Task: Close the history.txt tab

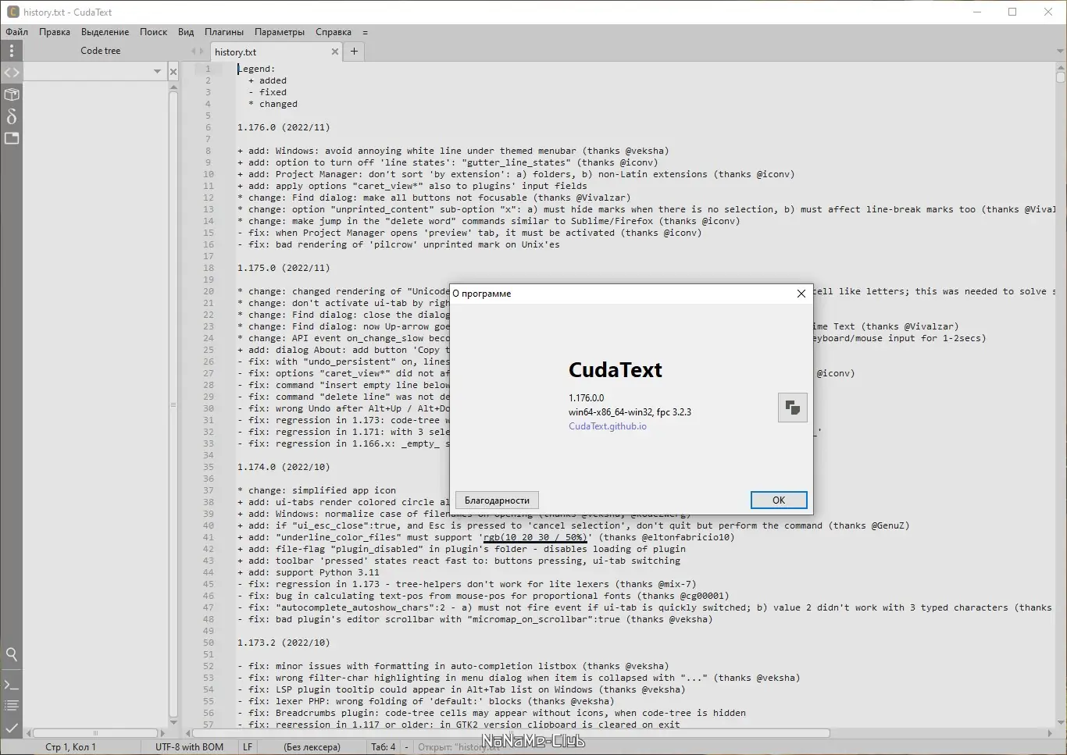Action: tap(335, 52)
